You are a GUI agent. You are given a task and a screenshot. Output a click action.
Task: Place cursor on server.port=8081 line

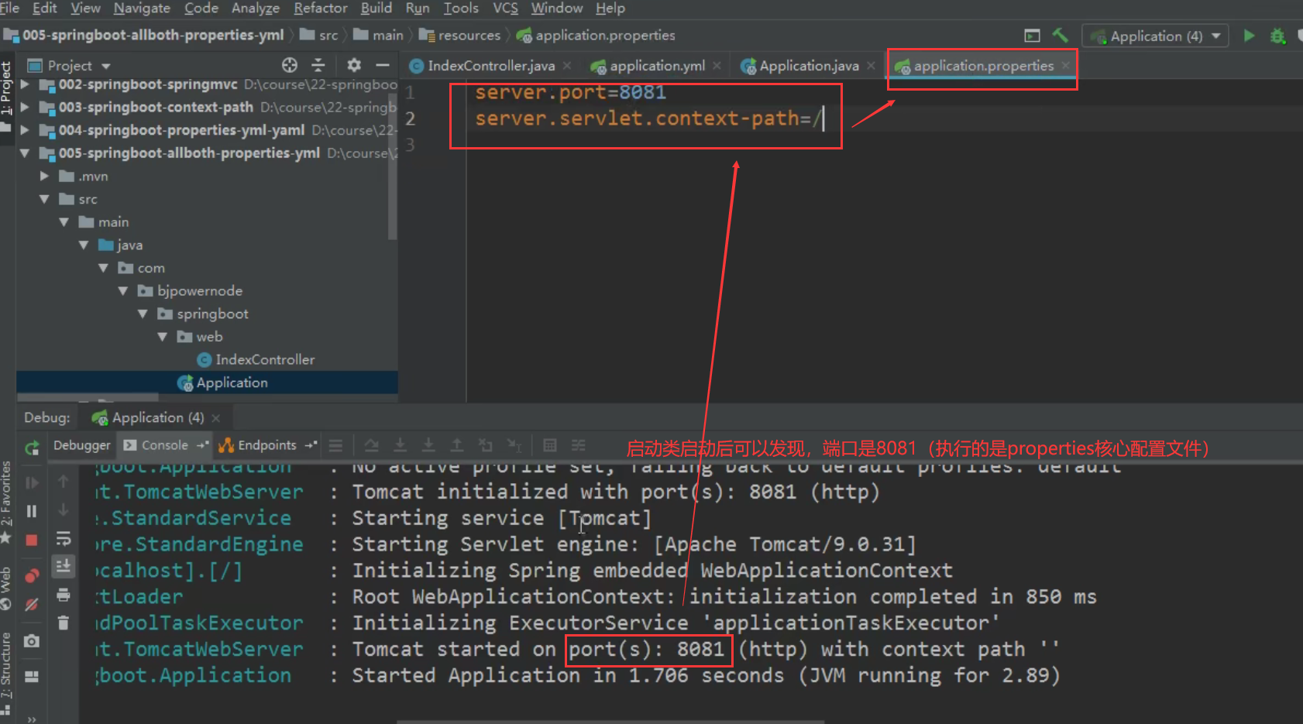pos(570,92)
